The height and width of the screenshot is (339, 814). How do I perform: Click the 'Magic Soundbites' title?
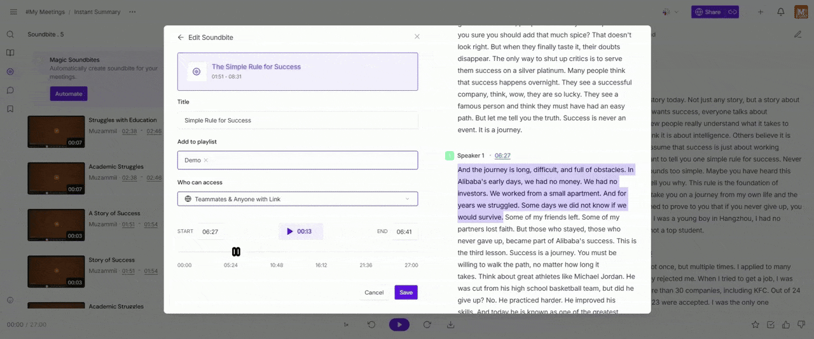74,60
